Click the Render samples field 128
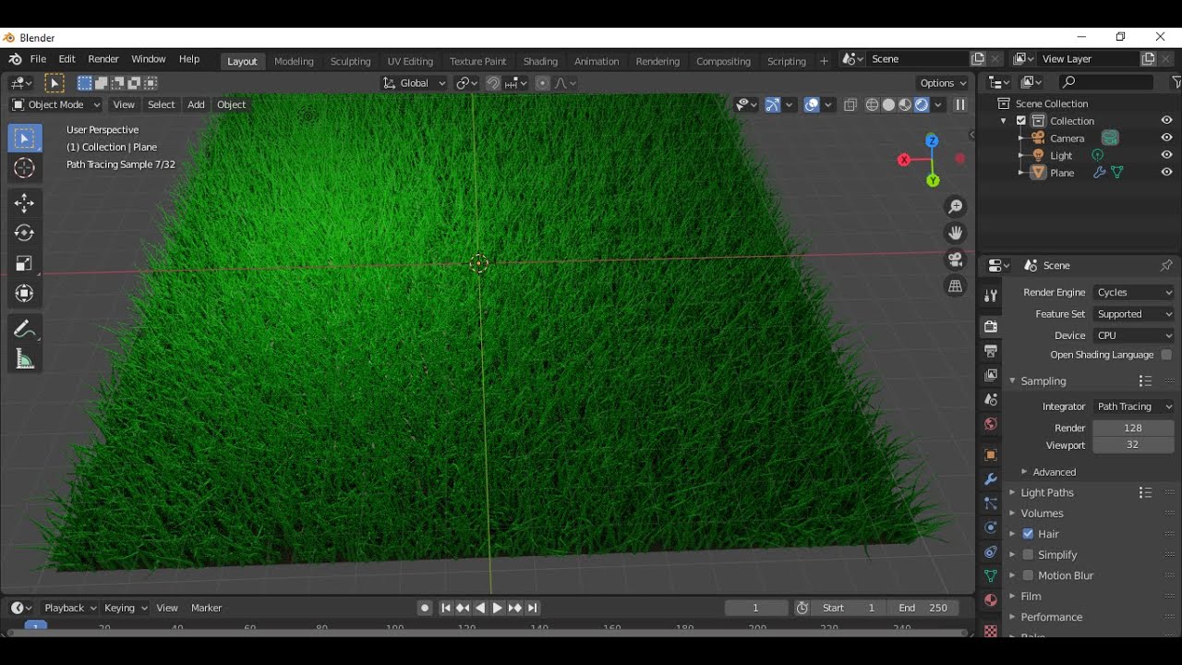The height and width of the screenshot is (665, 1182). (1134, 428)
